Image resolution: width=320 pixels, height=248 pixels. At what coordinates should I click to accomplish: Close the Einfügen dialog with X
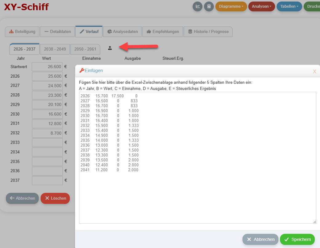coord(314,71)
